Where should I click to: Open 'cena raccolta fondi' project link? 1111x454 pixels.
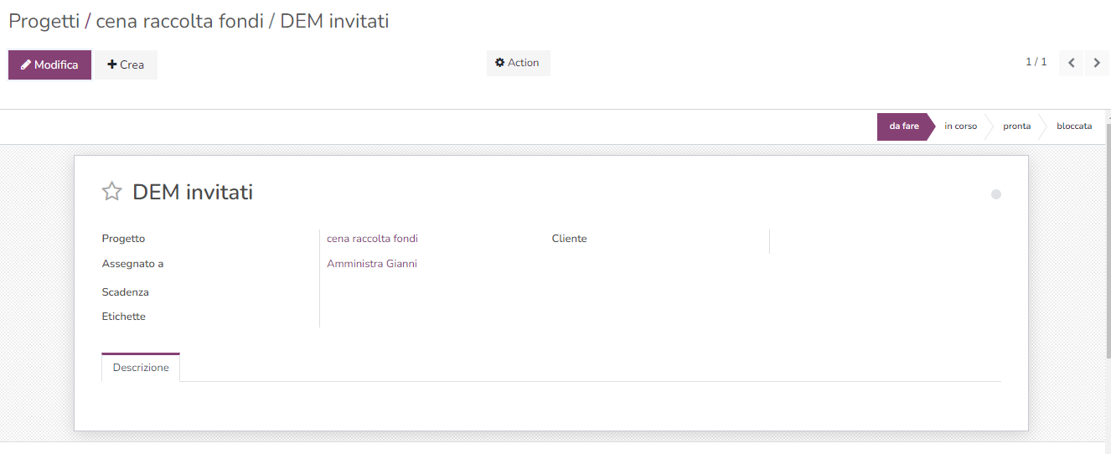372,239
